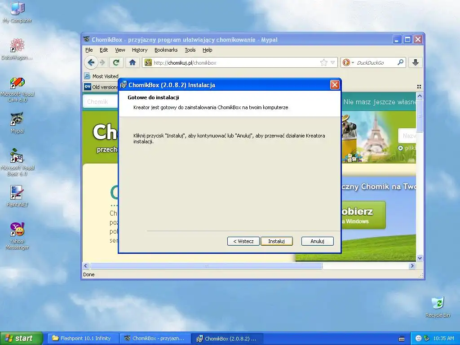Open My Computer desktop icon
Viewport: 460px width, 345px height.
tap(17, 12)
